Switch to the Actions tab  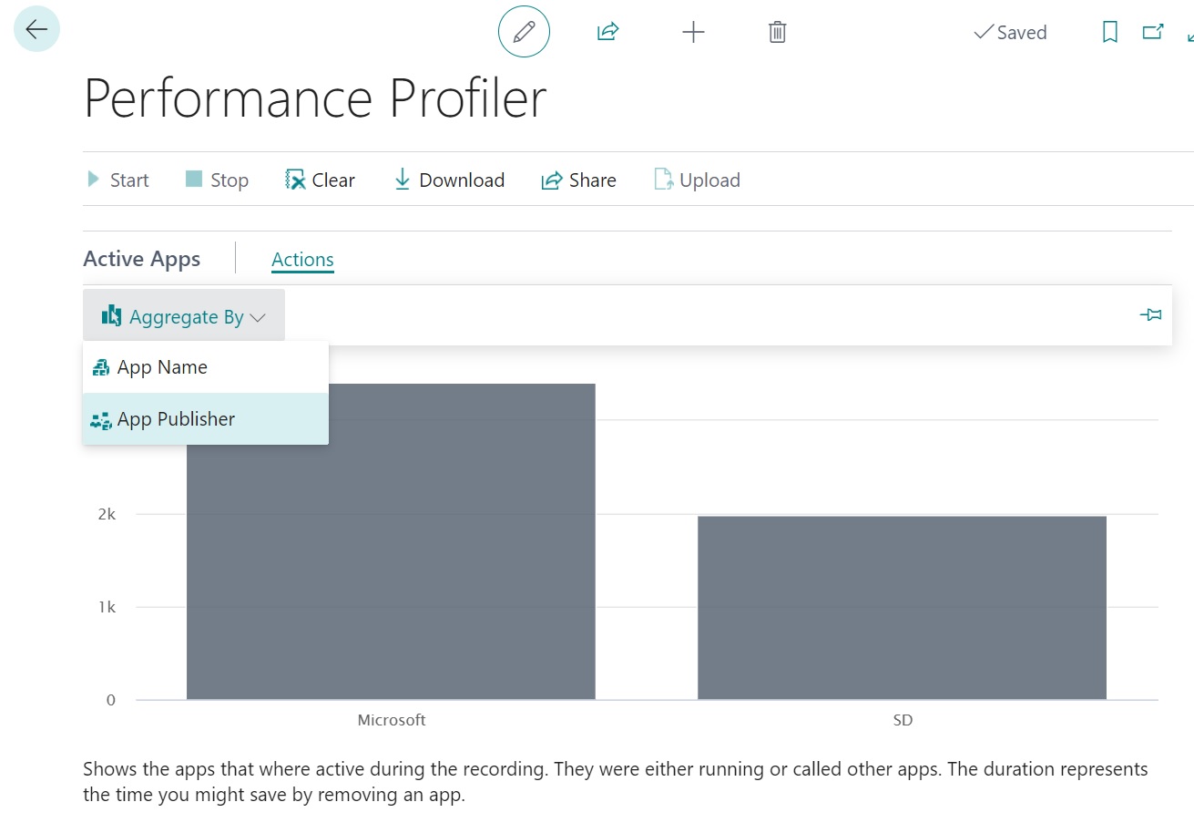tap(302, 260)
